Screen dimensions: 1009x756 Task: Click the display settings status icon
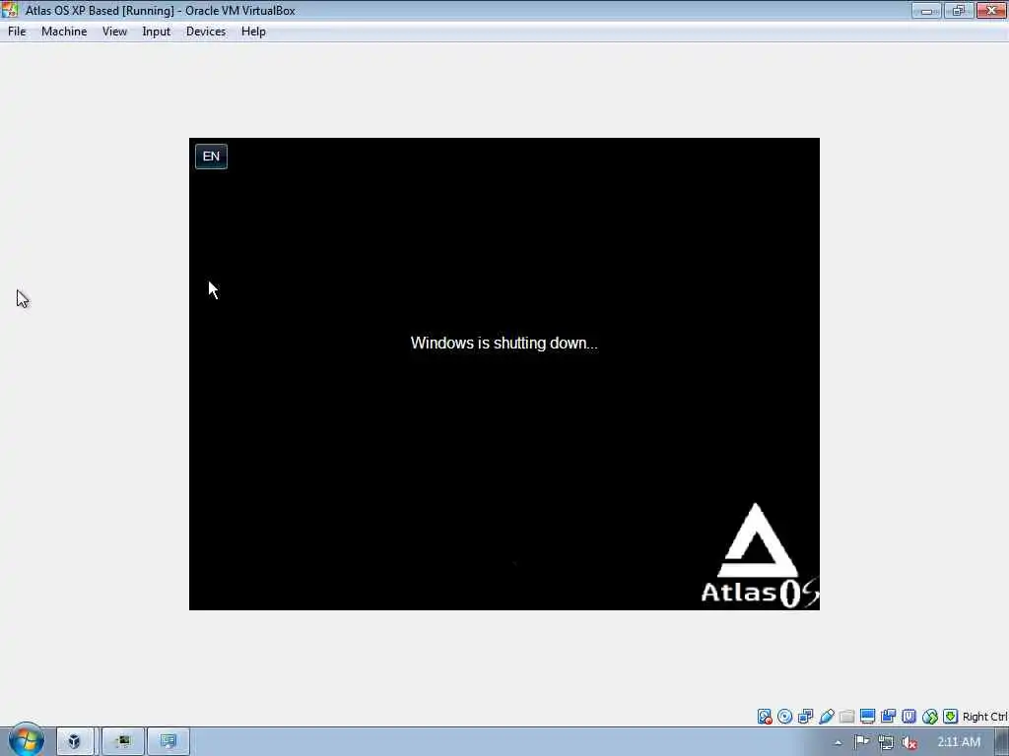click(867, 717)
